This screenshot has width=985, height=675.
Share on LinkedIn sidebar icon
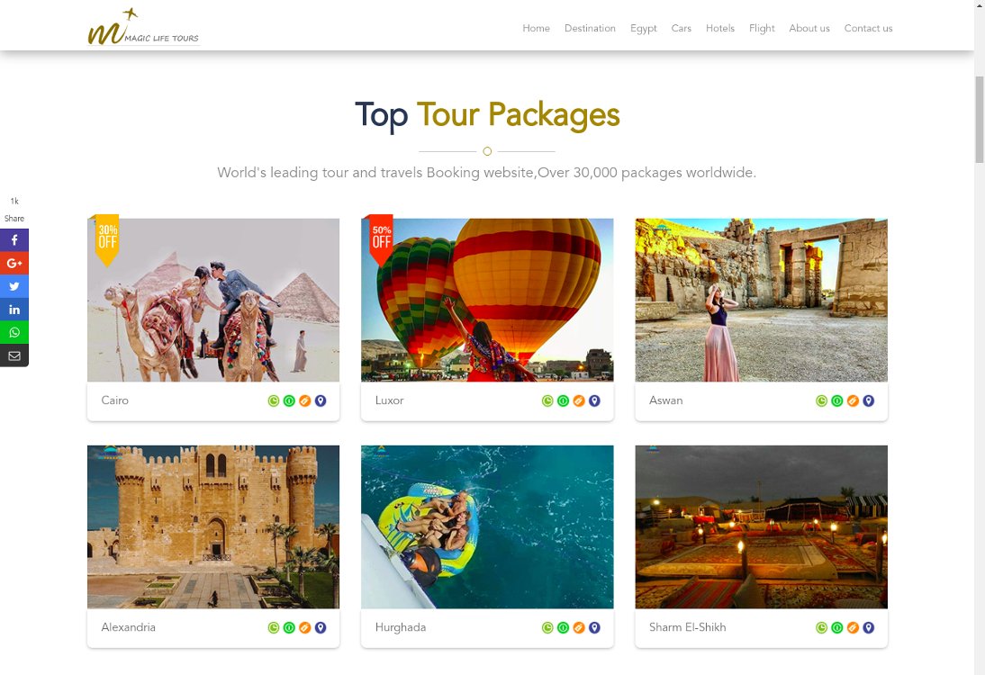(14, 310)
